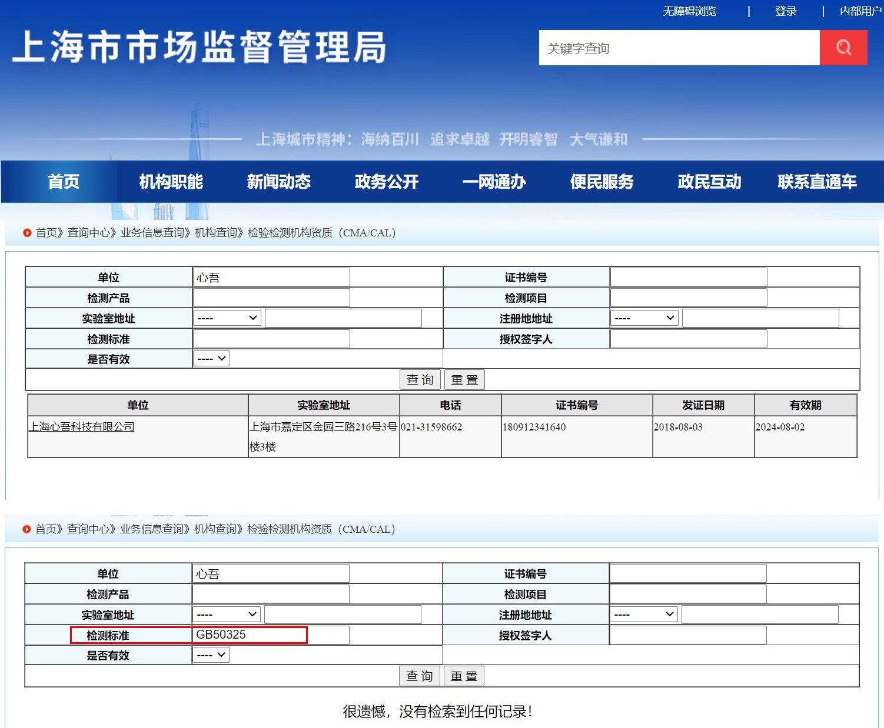Click the red search magnifier icon

[843, 48]
